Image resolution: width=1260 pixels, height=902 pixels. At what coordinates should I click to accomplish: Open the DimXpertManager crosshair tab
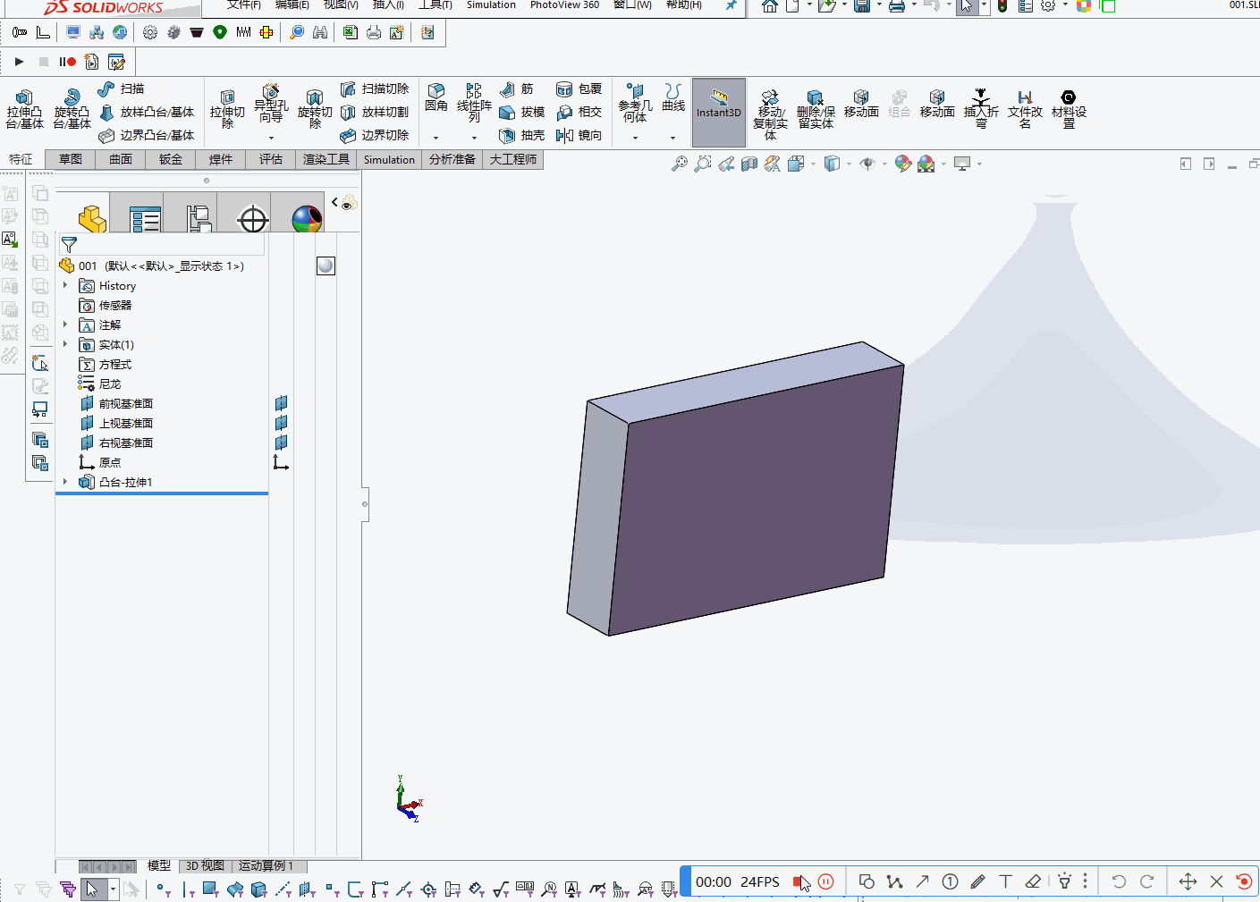[x=253, y=218]
